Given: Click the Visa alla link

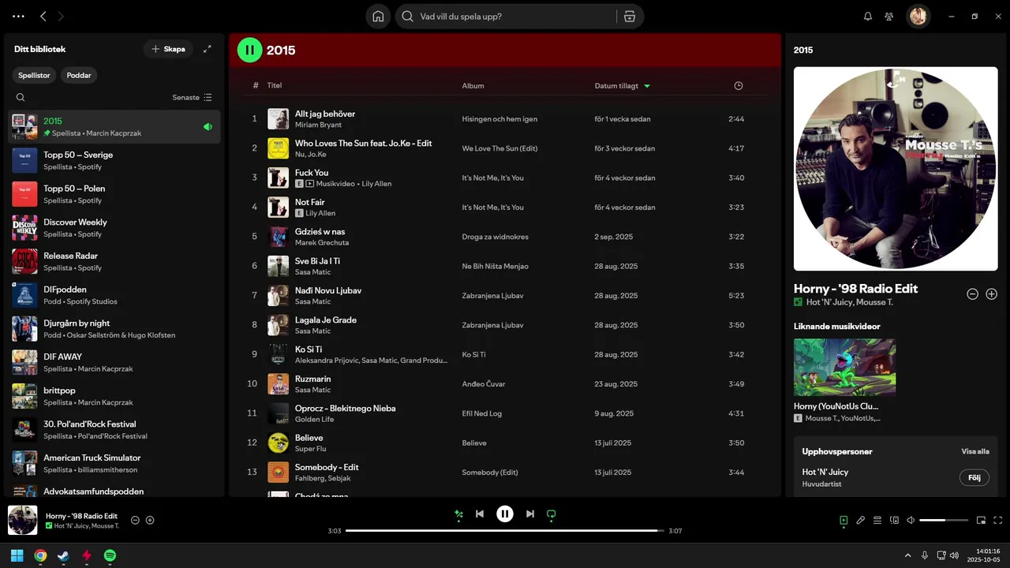Looking at the screenshot, I should (974, 451).
